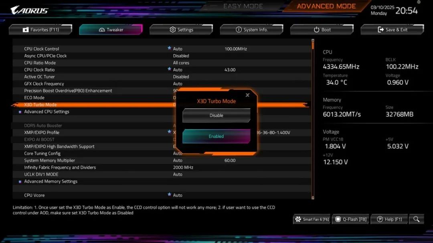The width and height of the screenshot is (433, 243).
Task: Click the search magnifier icon button
Action: pos(416,219)
